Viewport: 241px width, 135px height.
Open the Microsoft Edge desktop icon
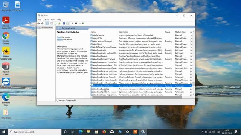click(6, 99)
